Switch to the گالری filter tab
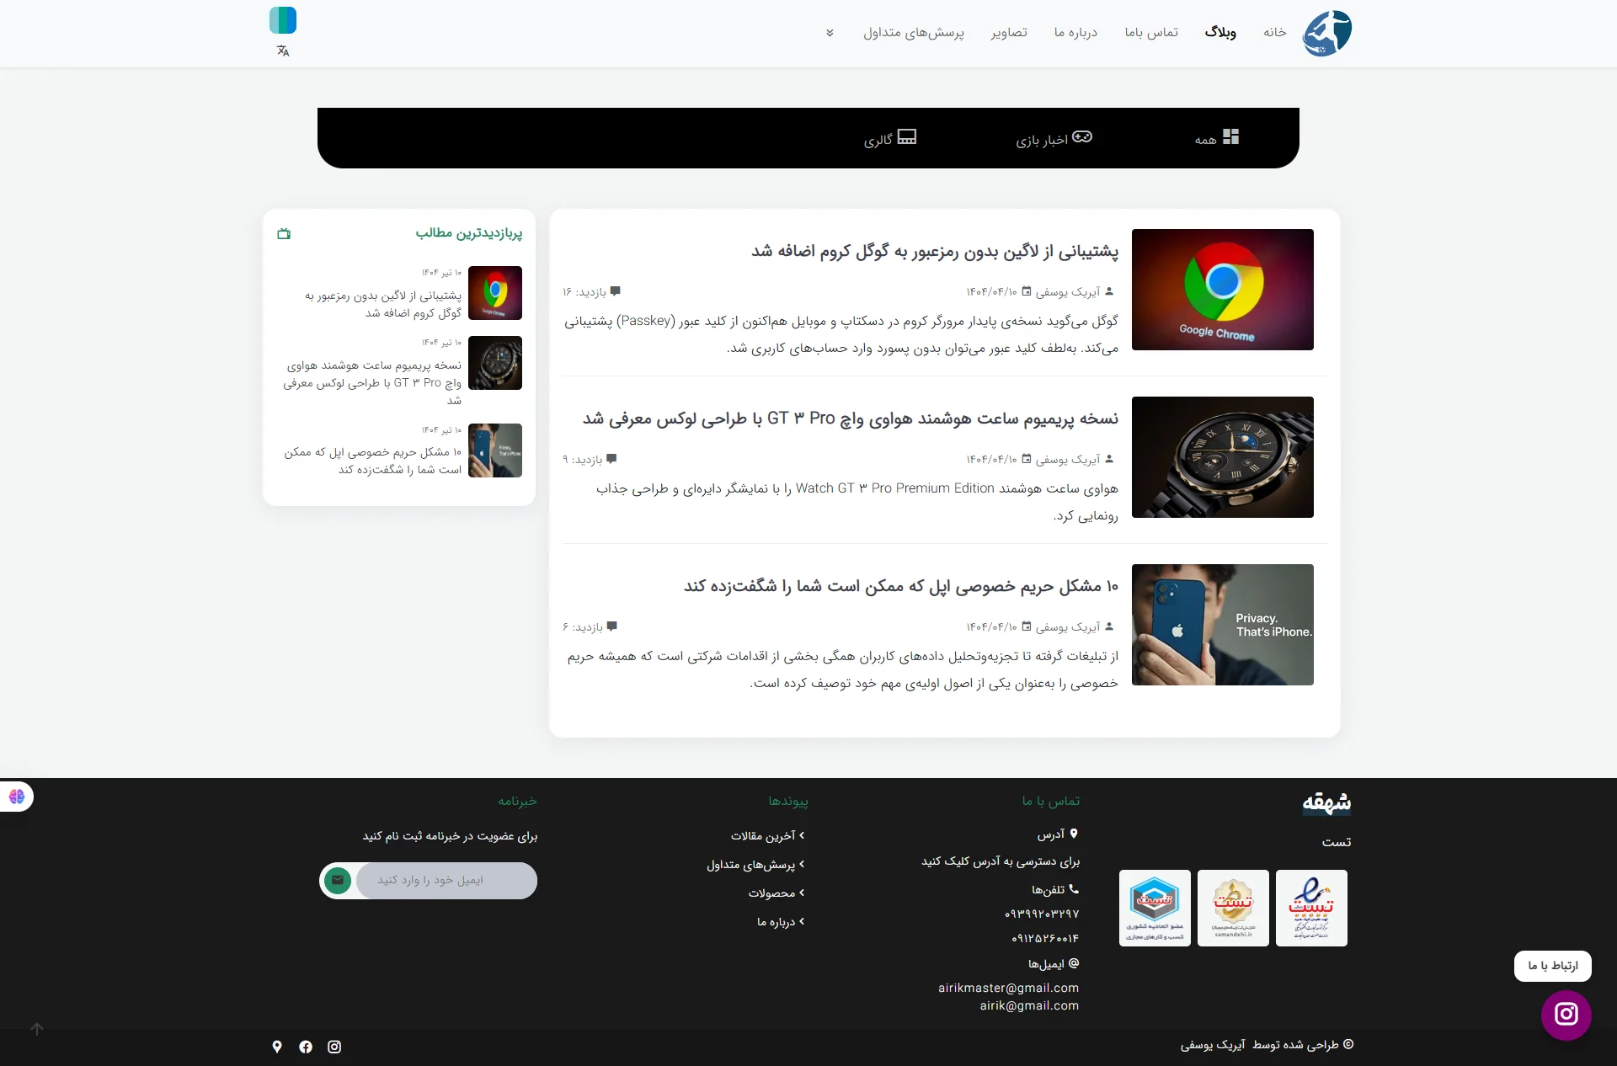The width and height of the screenshot is (1617, 1066). click(889, 138)
